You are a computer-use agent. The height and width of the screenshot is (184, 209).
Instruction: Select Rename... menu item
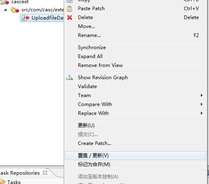coord(136,35)
